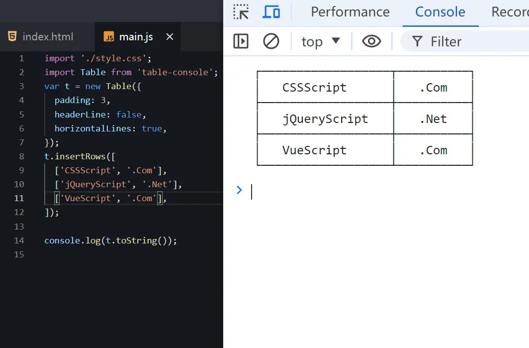This screenshot has height=348, width=529.
Task: Open the top JavaScript context dropdown
Action: [x=321, y=41]
